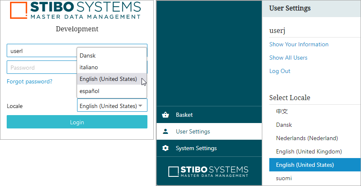
Task: Select English (United Kingdom) locale
Action: pos(315,151)
